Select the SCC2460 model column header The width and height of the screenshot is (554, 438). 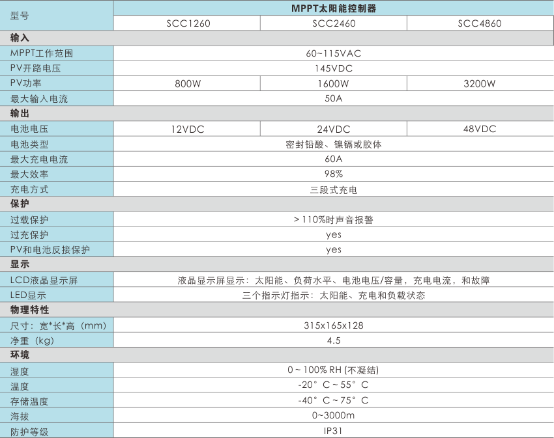tap(333, 23)
